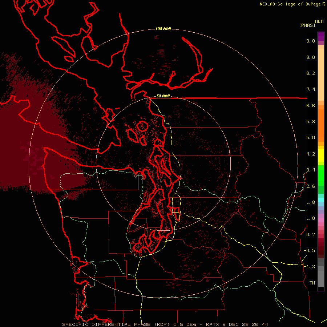The width and height of the screenshot is (327, 327).
Task: Click the 4.2 value on the color scale
Action: [x=311, y=154]
